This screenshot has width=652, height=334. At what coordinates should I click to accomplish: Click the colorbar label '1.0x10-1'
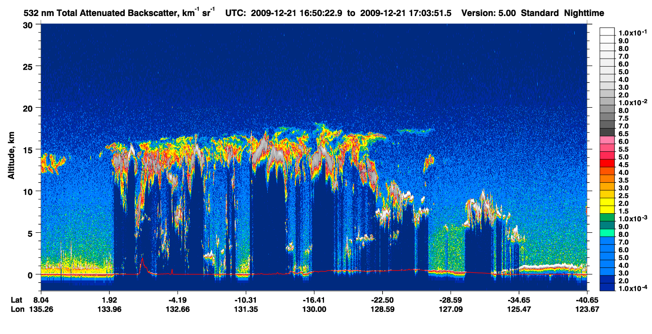633,33
